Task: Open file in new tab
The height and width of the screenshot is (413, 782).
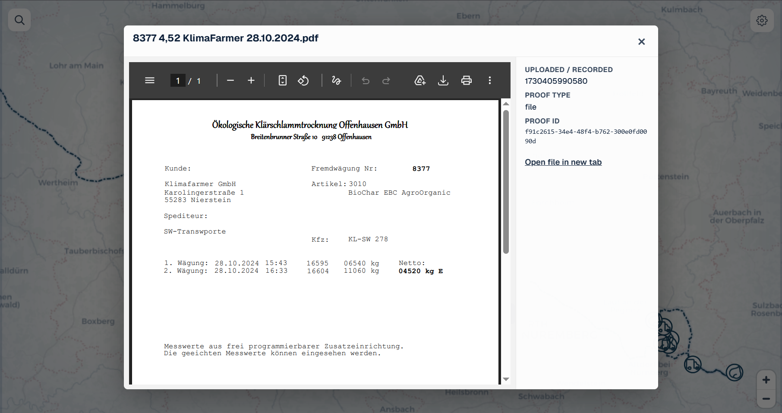Action: click(x=563, y=162)
